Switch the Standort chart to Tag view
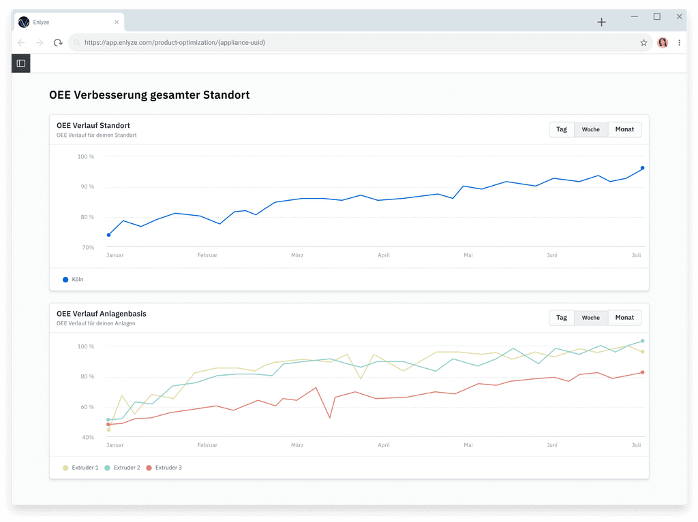 tap(561, 129)
